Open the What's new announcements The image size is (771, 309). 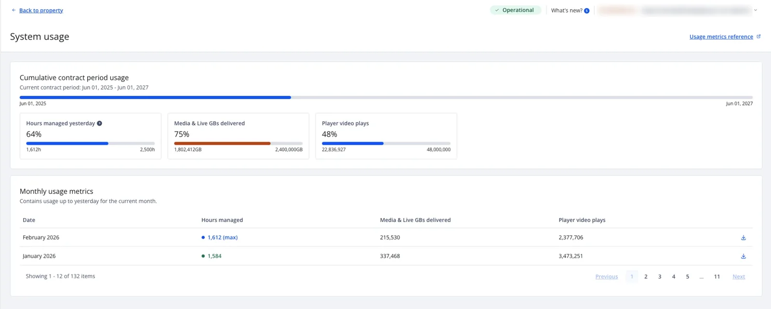pos(567,10)
